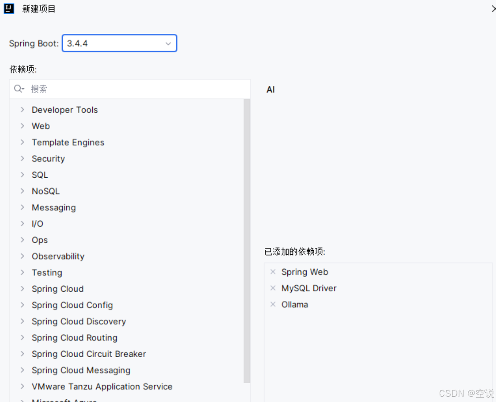The image size is (496, 402).
Task: Expand the I/O category chevron
Action: pyautogui.click(x=22, y=223)
